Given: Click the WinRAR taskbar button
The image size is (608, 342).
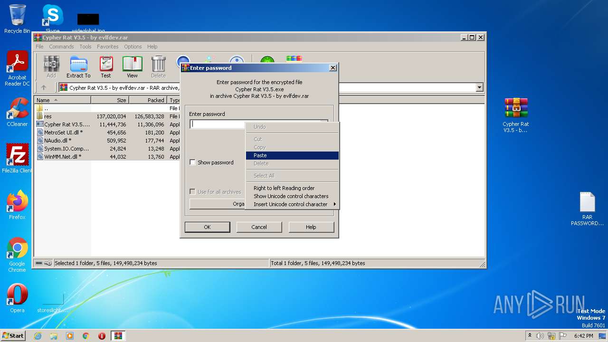Looking at the screenshot, I should pos(118,336).
